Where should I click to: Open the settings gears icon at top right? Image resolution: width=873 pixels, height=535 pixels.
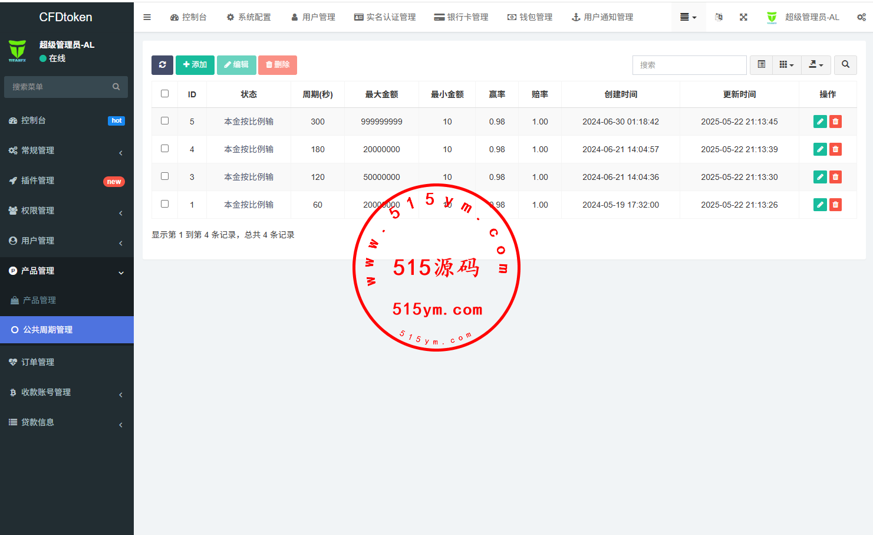point(861,17)
